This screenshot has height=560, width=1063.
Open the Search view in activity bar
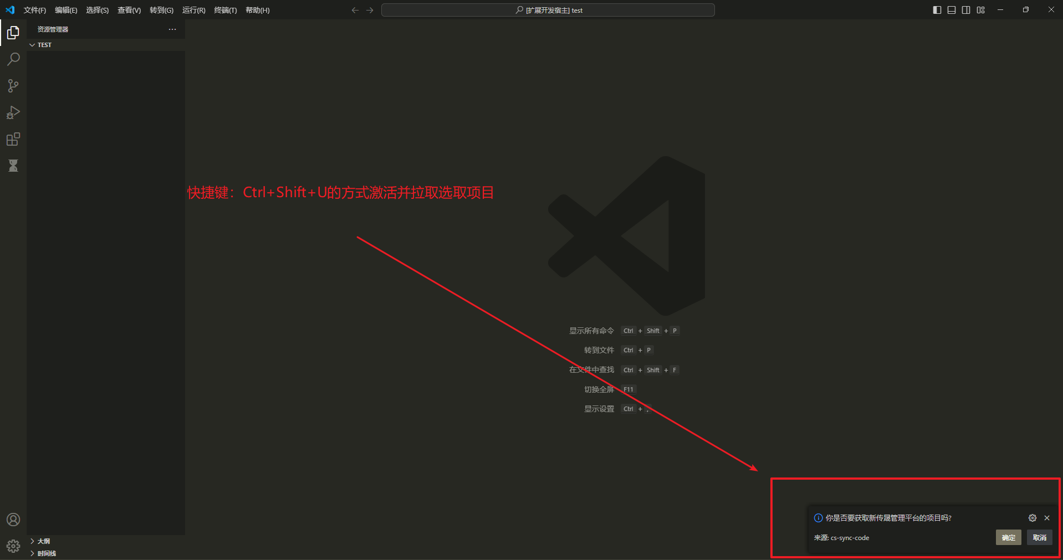(13, 59)
